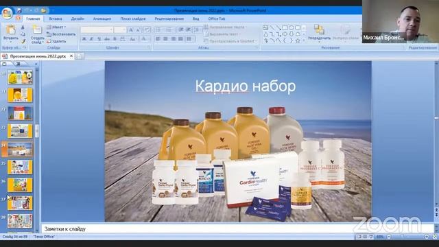Viewport: 439px width, 247px height.
Task: Click the clear formatting icon
Action: click(x=147, y=30)
